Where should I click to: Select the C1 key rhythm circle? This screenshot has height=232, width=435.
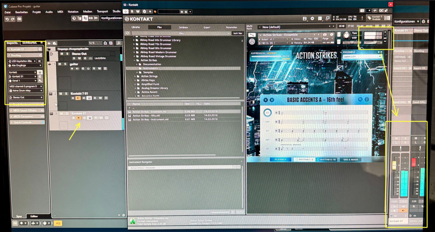pos(268,113)
